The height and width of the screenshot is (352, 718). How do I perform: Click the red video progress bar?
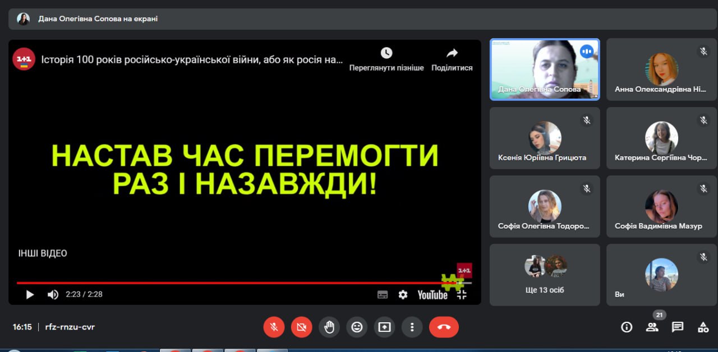tap(224, 283)
